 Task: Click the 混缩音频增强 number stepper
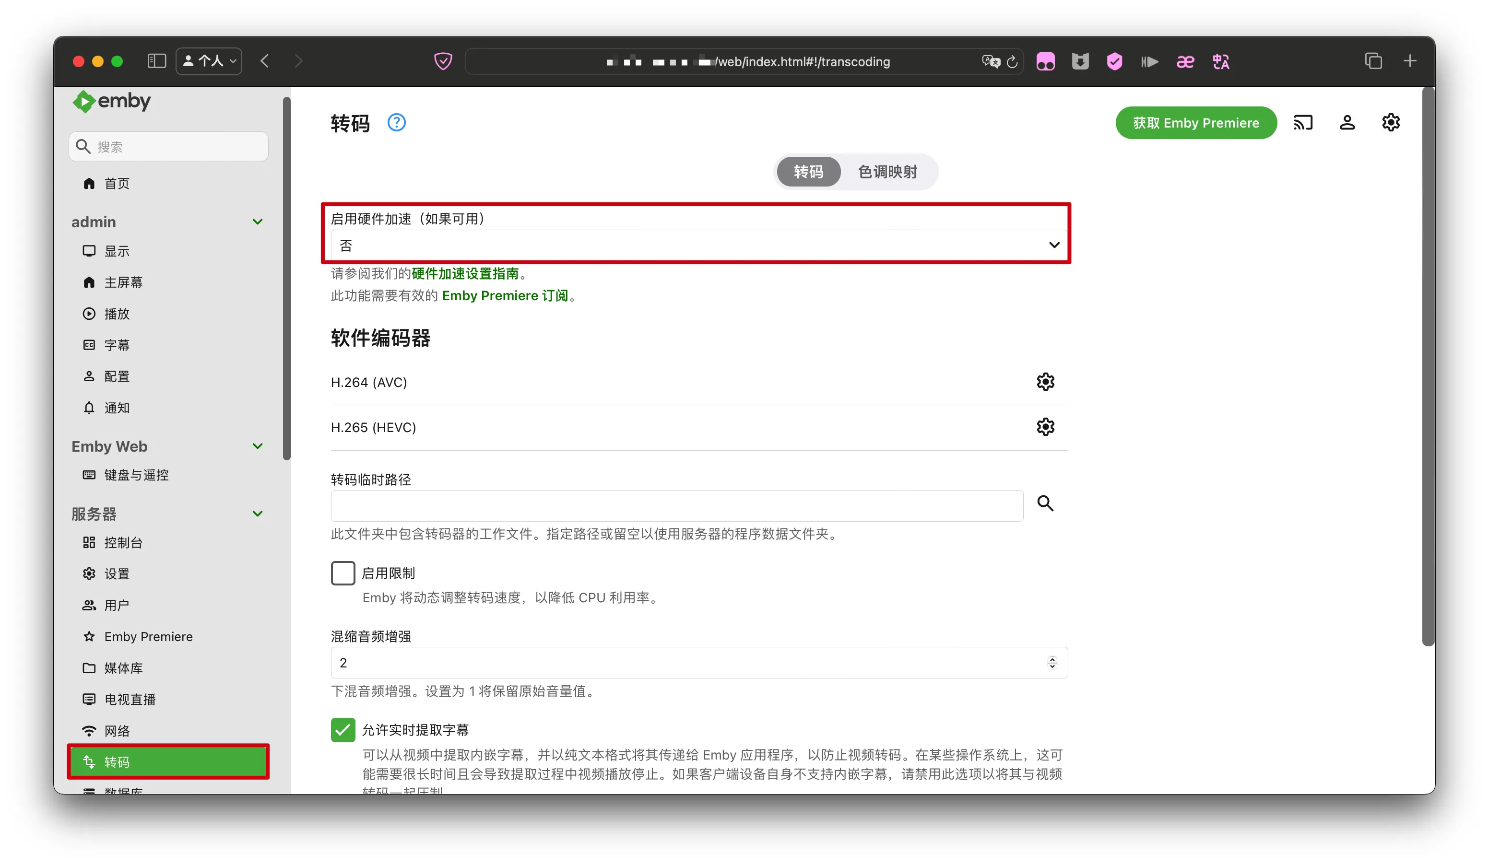[x=1052, y=663]
